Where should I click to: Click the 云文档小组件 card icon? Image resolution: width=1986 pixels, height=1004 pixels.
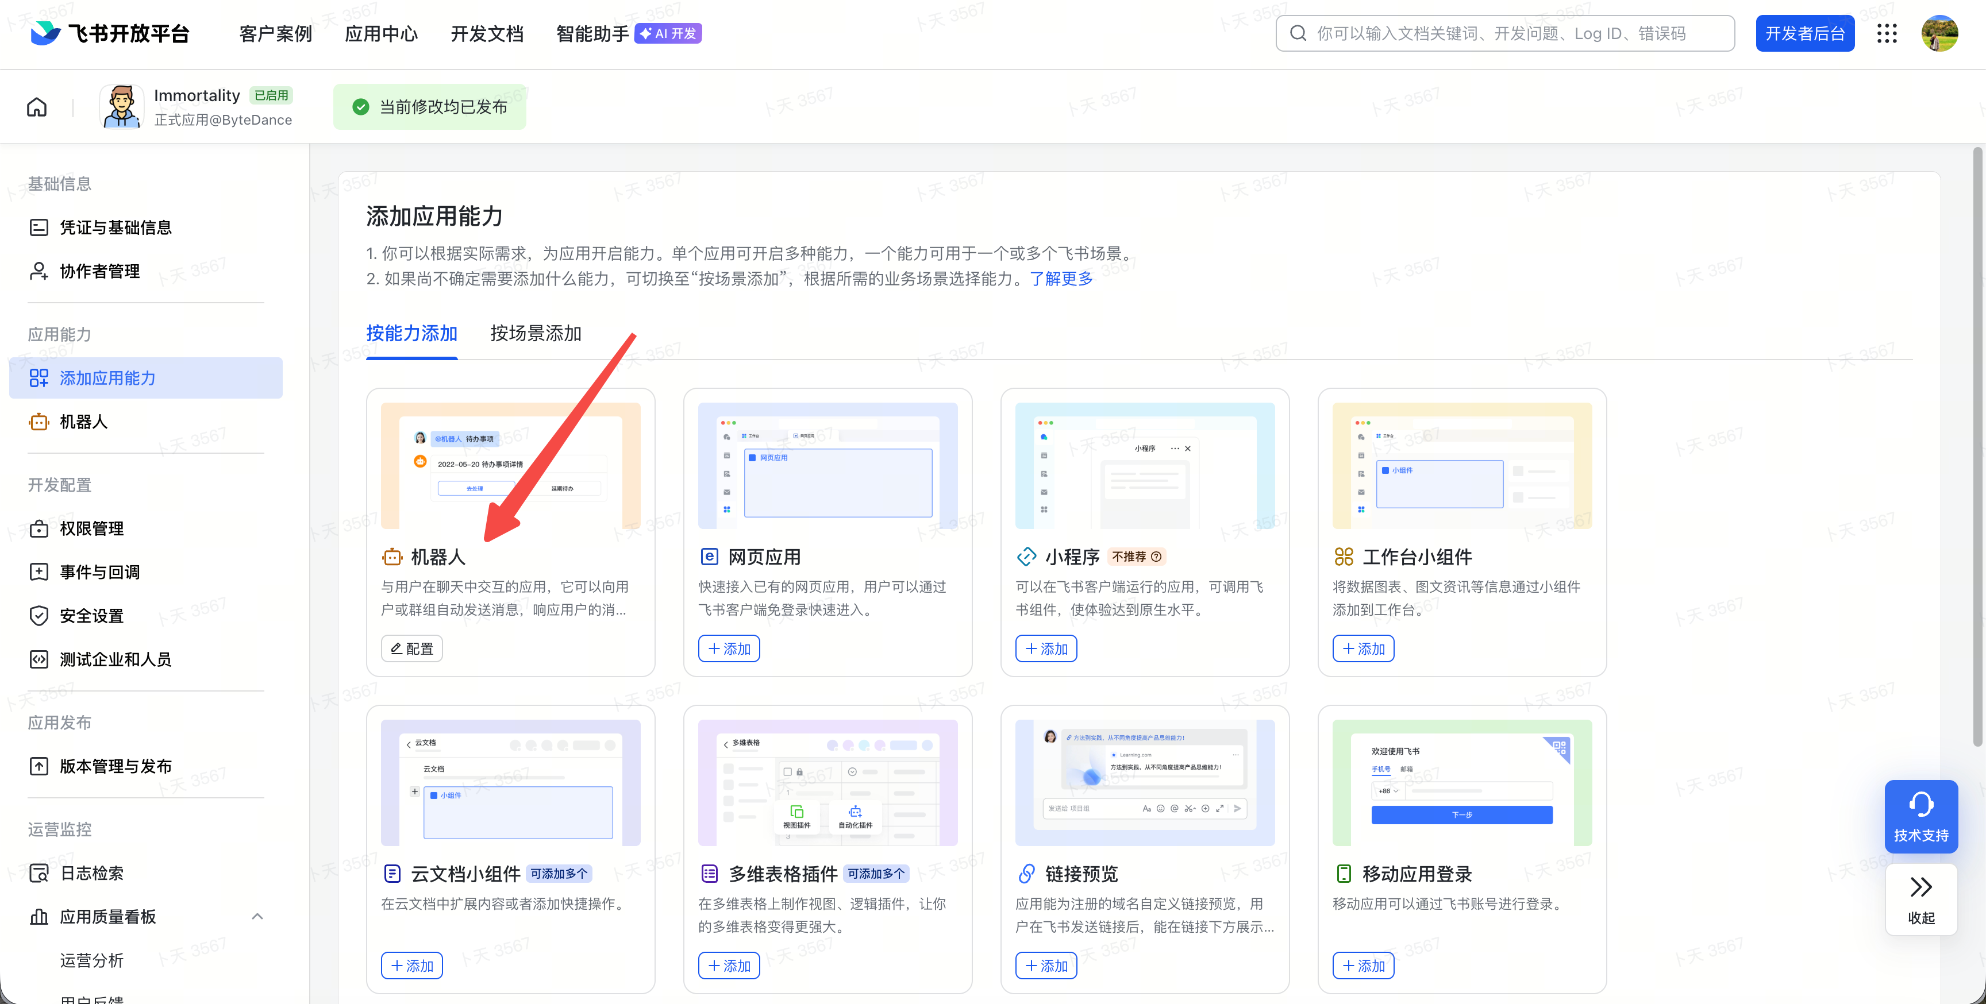click(x=392, y=874)
